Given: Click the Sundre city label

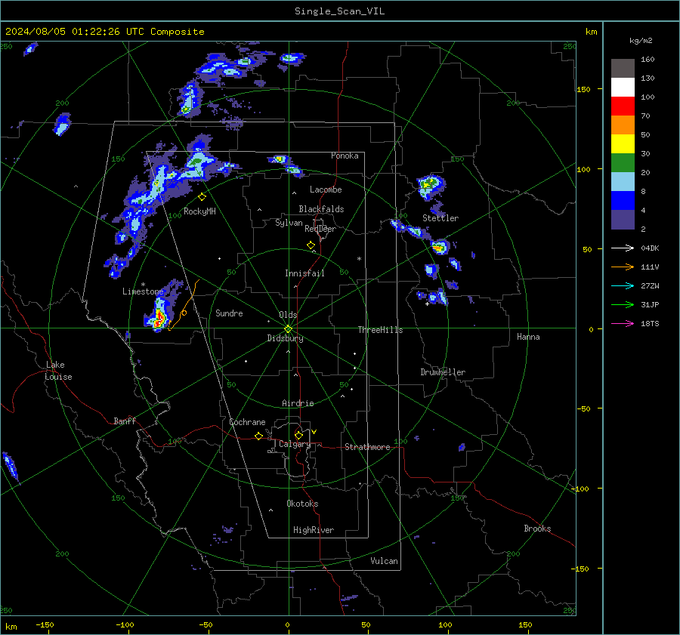Looking at the screenshot, I should point(229,313).
